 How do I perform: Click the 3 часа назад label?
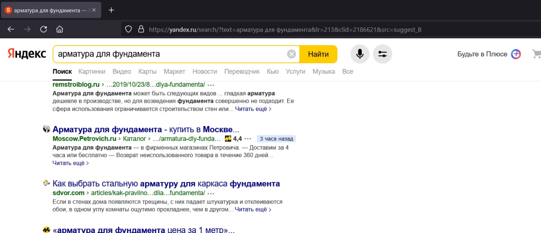click(276, 139)
